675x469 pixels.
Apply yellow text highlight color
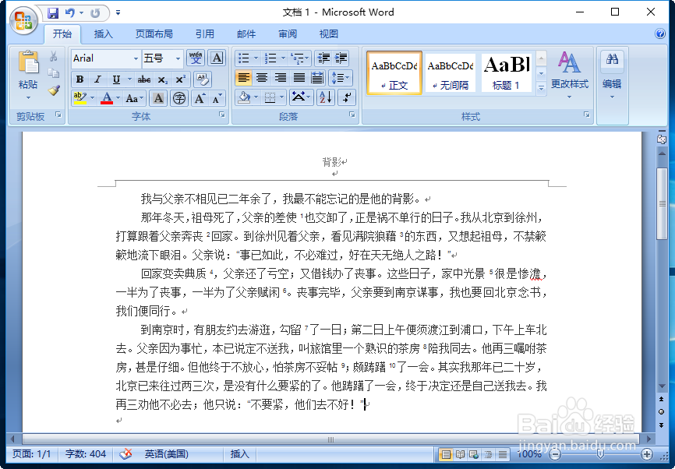tap(79, 97)
